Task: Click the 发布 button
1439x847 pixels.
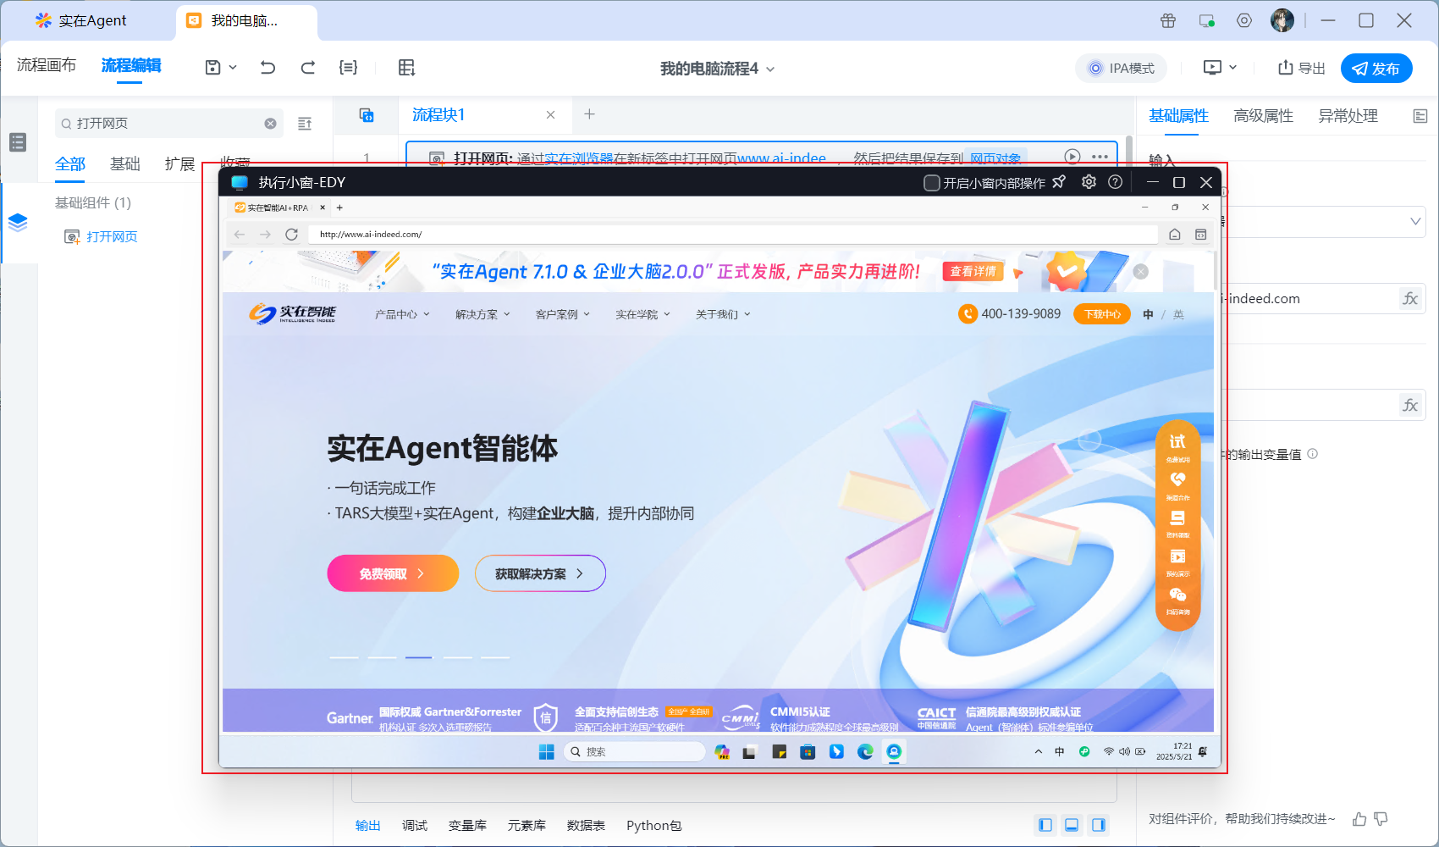Action: (x=1376, y=69)
